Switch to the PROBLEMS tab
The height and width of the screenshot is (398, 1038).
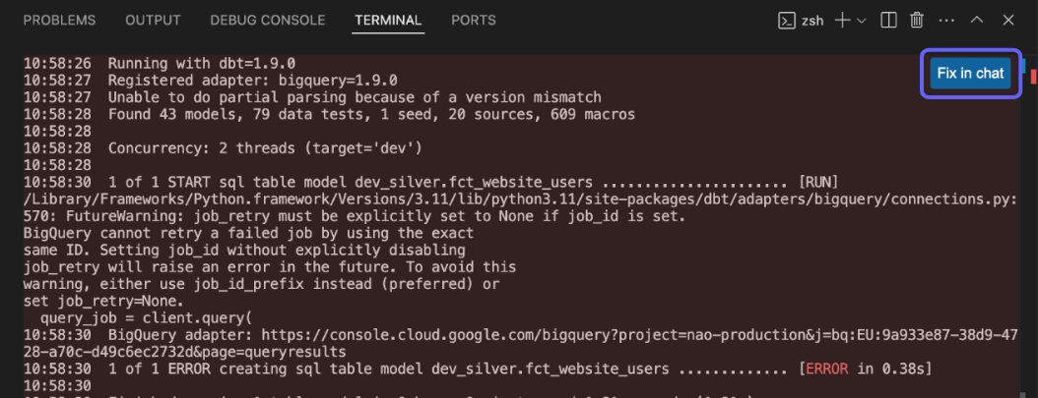[59, 21]
